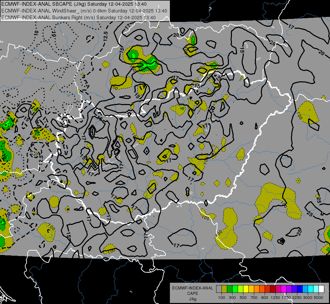Click the ECMWF-INDEX-ANAL text in the legend
Screen dimensions: 330x304
pyautogui.click(x=192, y=288)
